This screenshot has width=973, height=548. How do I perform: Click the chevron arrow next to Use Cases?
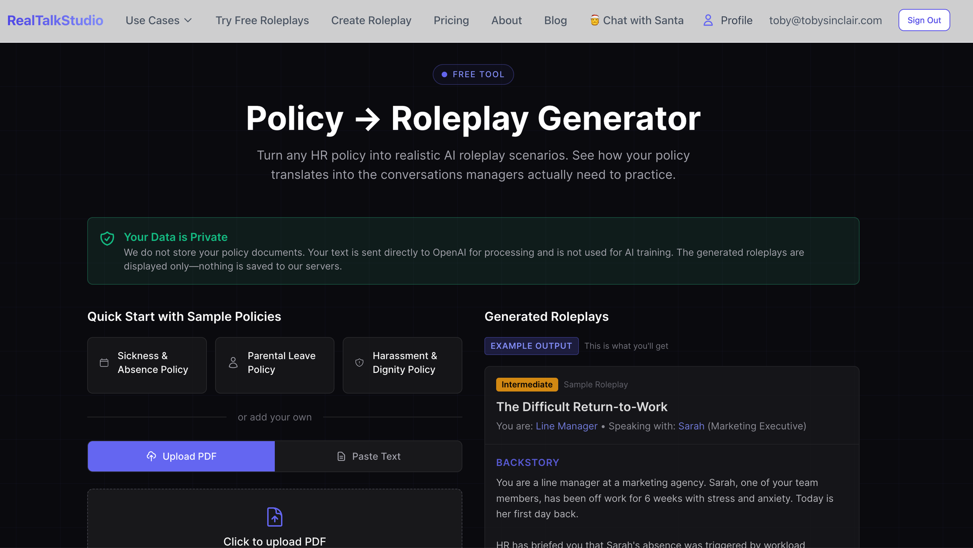click(x=188, y=20)
